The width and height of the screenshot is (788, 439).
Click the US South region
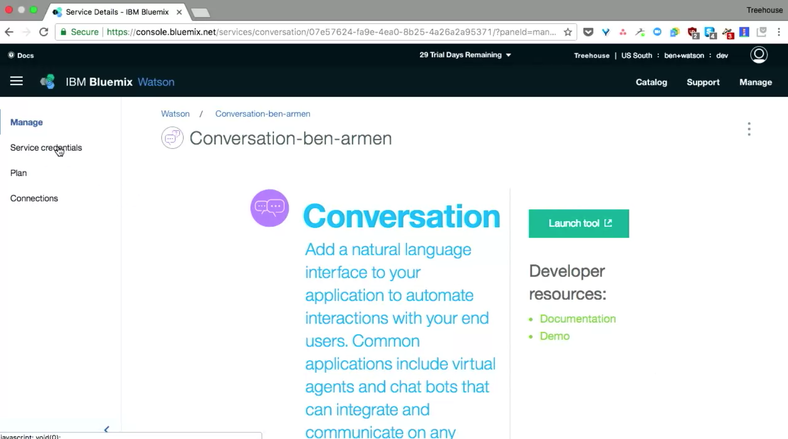click(x=637, y=55)
